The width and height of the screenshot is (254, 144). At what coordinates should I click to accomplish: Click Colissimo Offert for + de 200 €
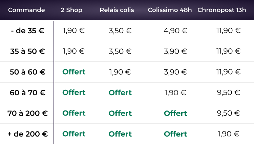175,134
